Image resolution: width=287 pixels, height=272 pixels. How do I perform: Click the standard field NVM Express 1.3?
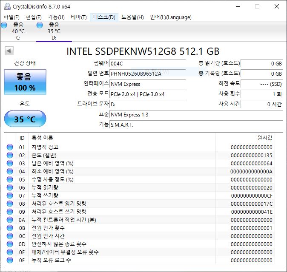pyautogui.click(x=196, y=115)
